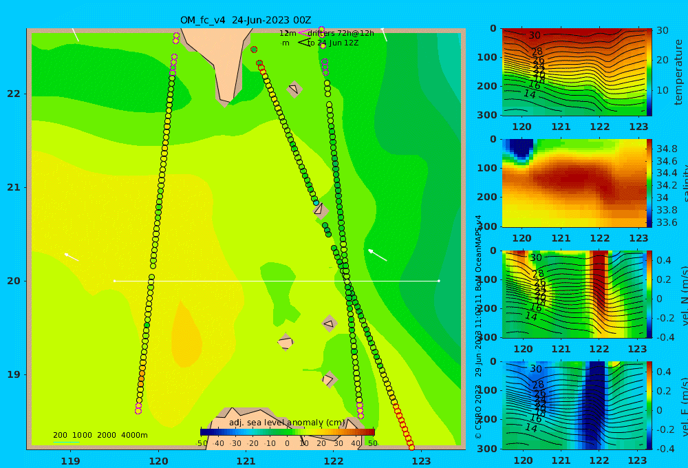688x468 pixels.
Task: Click the diamond marker near latitude 22
Action: coord(294,89)
